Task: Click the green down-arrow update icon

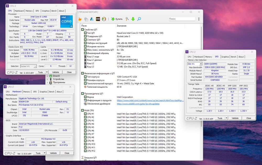Action: (133, 19)
